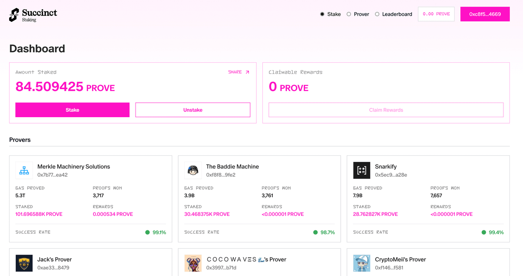Click proofs won value 7,657
Viewport: 523px width, 276px height.
click(x=436, y=195)
